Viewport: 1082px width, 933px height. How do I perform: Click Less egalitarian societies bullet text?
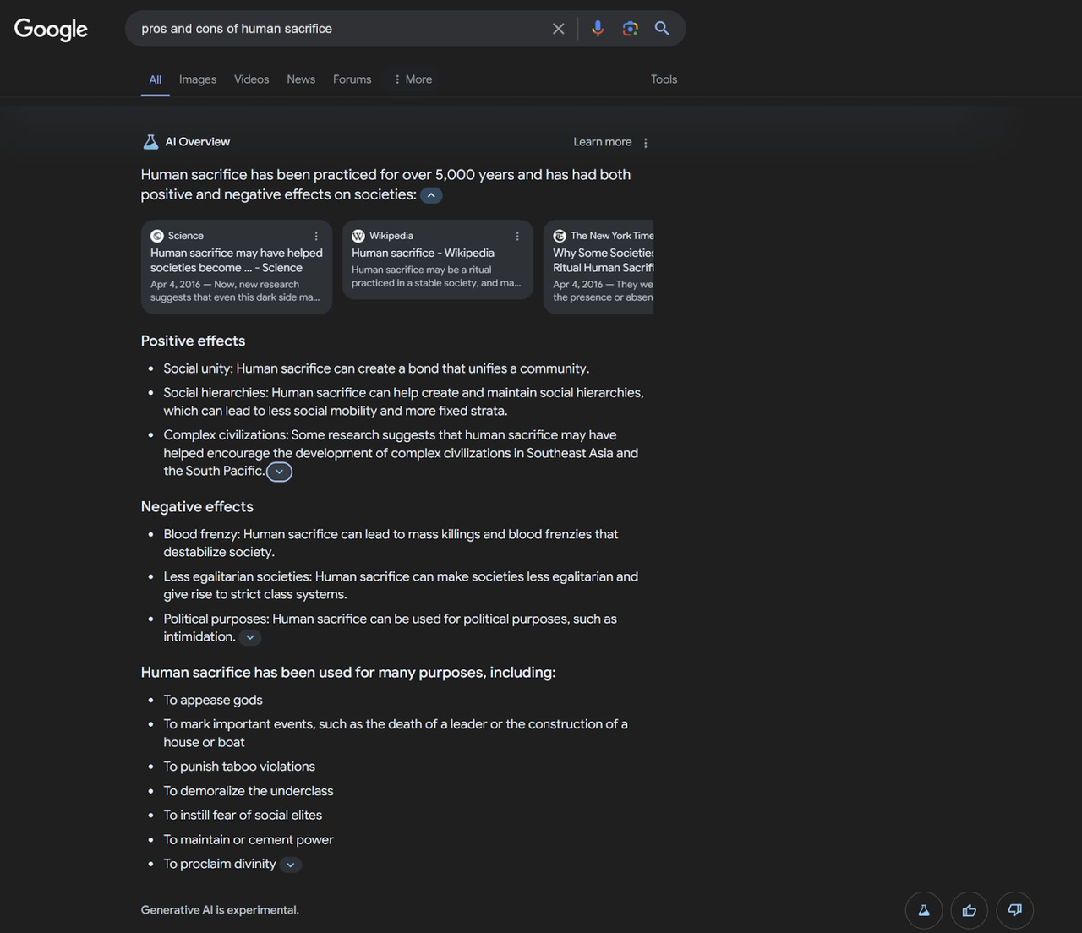[401, 585]
